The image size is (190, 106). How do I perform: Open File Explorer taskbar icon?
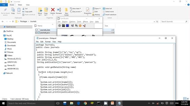click(72, 103)
